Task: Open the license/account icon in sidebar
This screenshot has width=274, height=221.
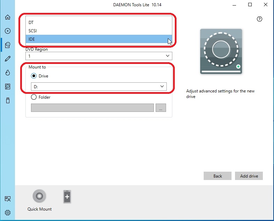Action: [8, 199]
